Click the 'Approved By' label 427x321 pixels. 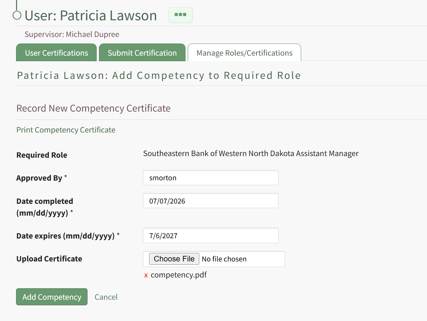[42, 178]
